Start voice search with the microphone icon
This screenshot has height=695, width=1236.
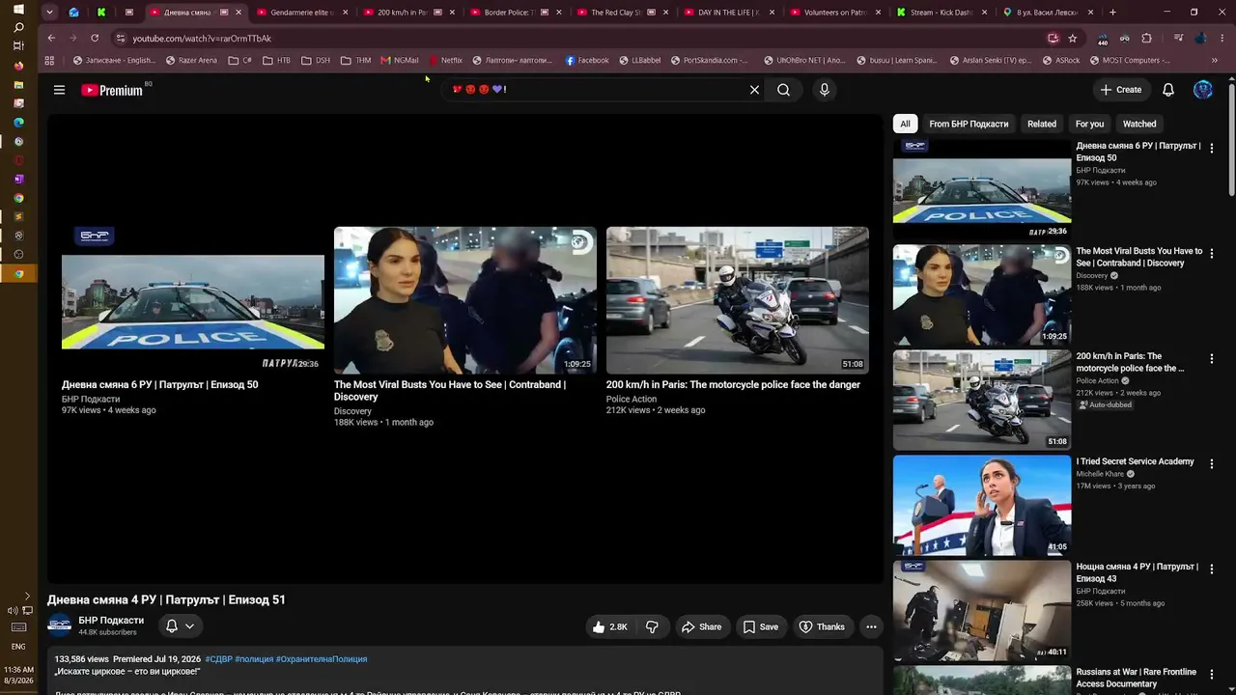tap(824, 90)
